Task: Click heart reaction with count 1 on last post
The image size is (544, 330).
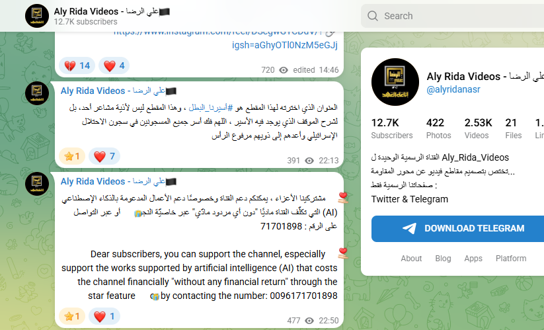Action: tap(104, 316)
